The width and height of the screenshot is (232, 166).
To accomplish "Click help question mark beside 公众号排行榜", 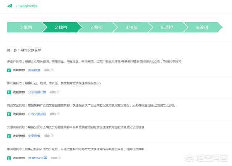I will click(58, 92).
